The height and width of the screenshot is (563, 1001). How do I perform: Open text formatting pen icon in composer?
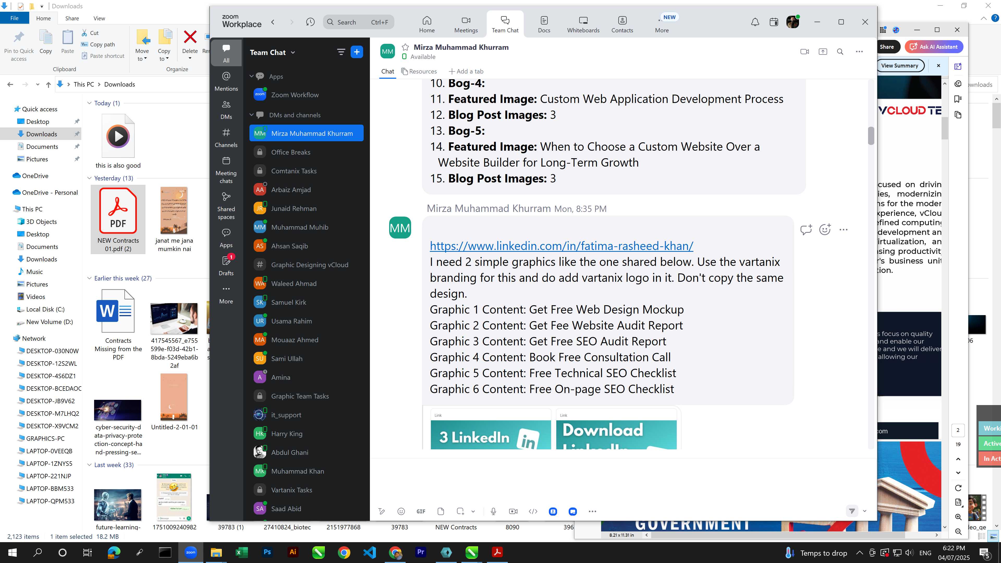coord(382,511)
